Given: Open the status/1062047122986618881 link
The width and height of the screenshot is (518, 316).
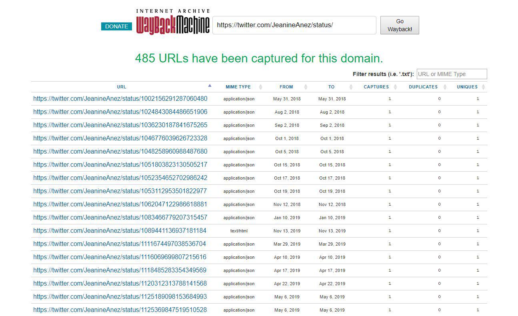Looking at the screenshot, I should tap(120, 204).
